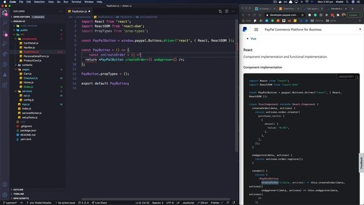Select the PayButton.js editor tab

click(79, 11)
